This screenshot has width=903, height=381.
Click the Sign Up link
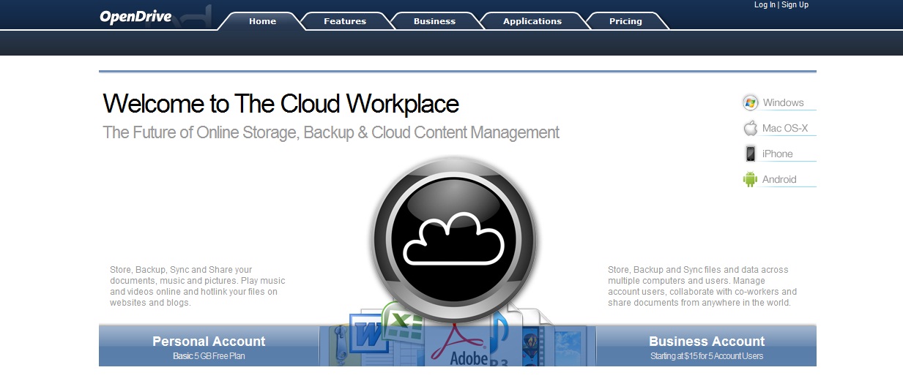pyautogui.click(x=795, y=5)
